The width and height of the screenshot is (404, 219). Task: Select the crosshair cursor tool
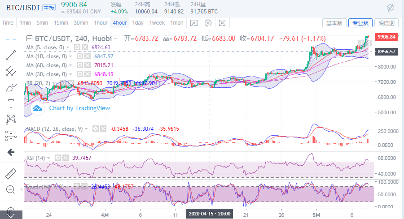click(11, 39)
